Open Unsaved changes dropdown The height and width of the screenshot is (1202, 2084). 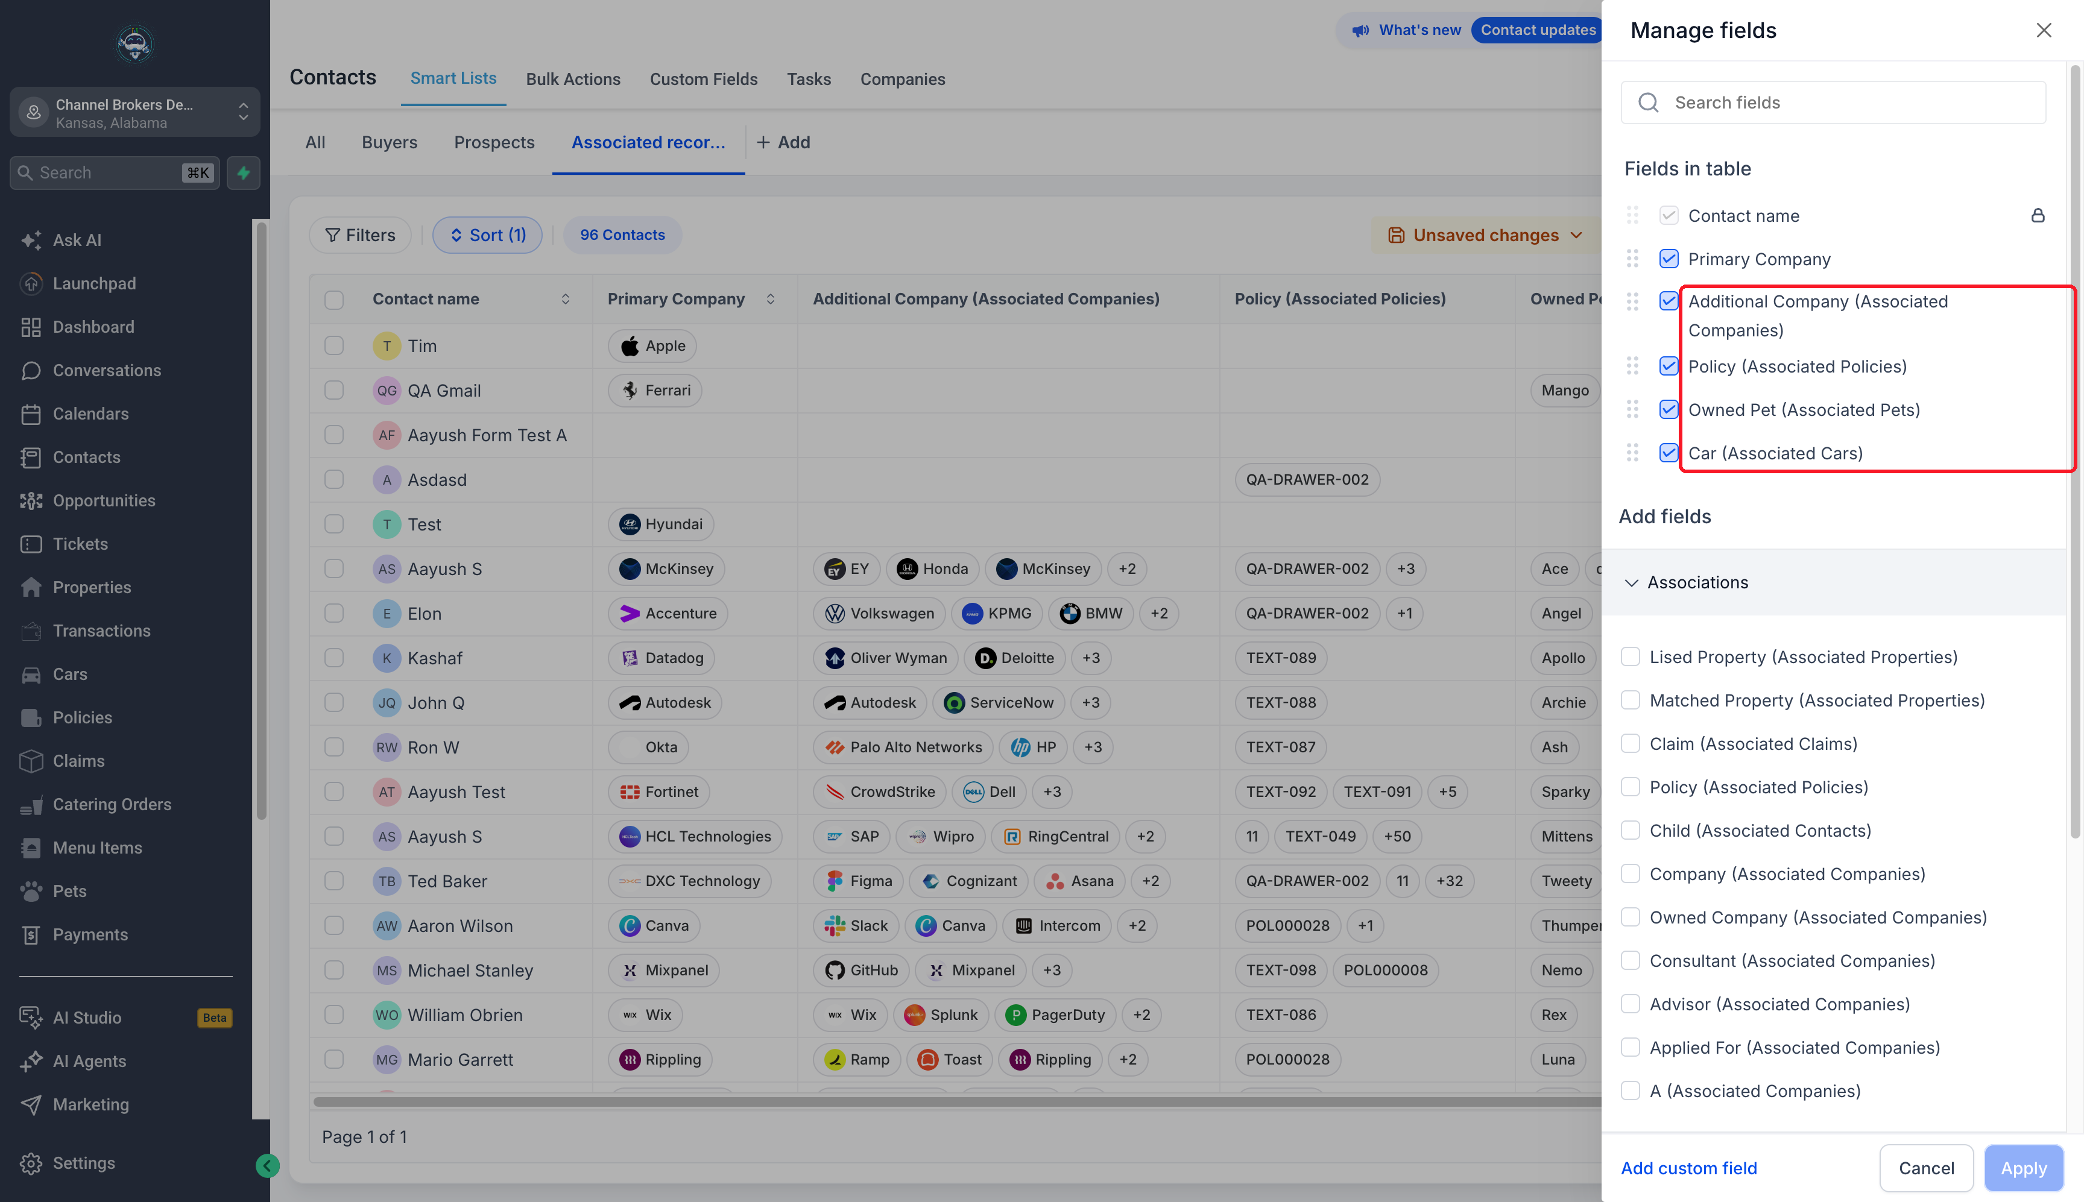pyautogui.click(x=1486, y=235)
